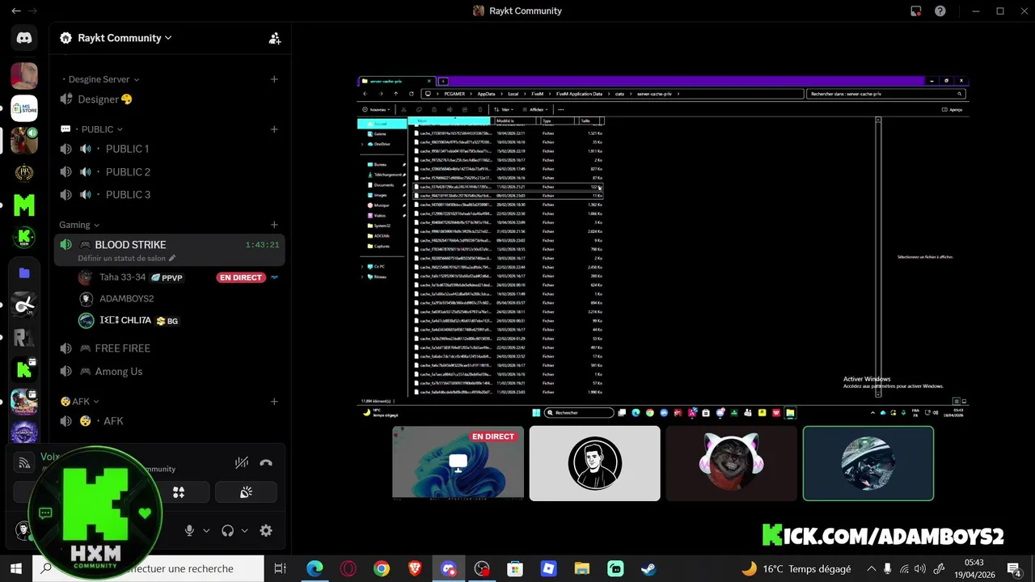The image size is (1035, 582).
Task: Toggle noise suppression in the voice panel
Action: 241,462
